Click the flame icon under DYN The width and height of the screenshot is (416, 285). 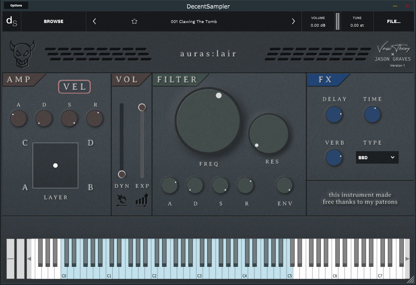click(122, 200)
